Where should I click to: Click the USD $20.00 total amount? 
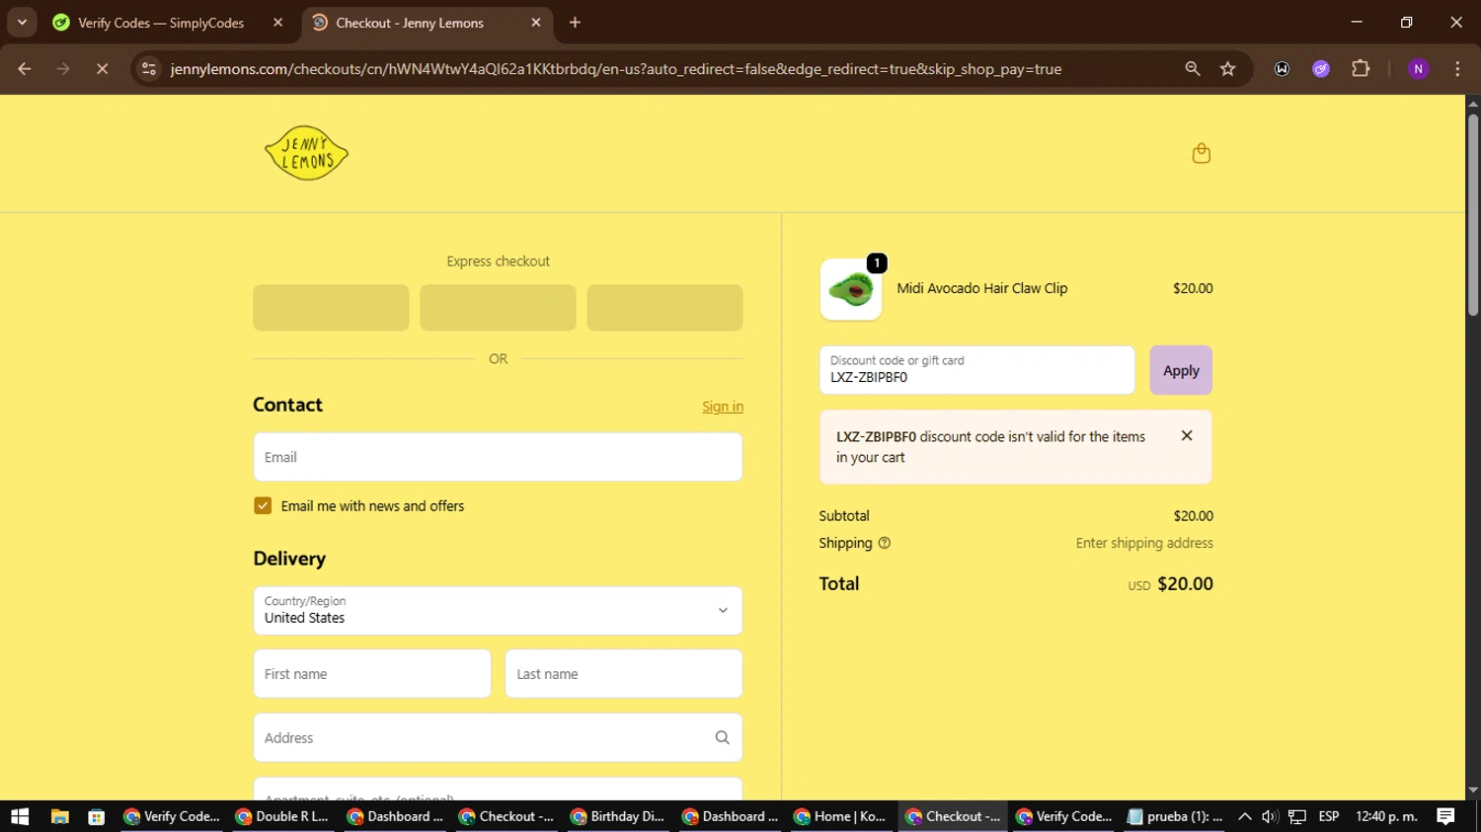pyautogui.click(x=1171, y=583)
